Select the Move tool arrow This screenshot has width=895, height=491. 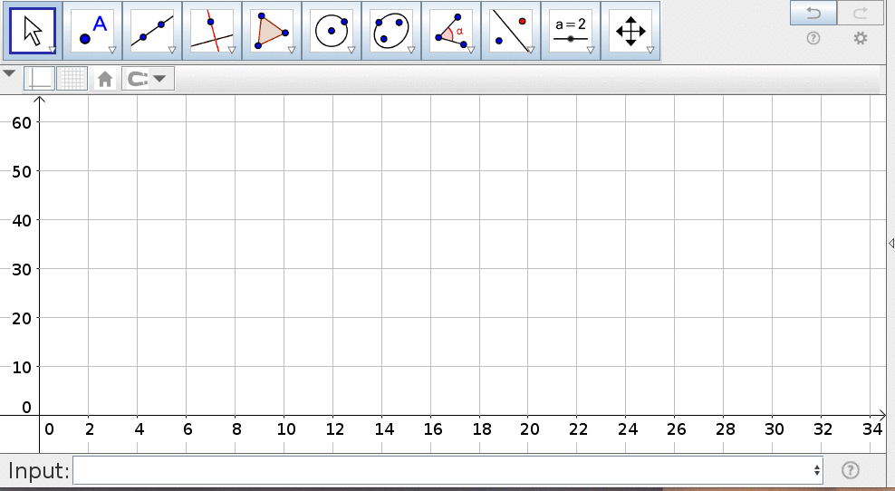coord(33,30)
